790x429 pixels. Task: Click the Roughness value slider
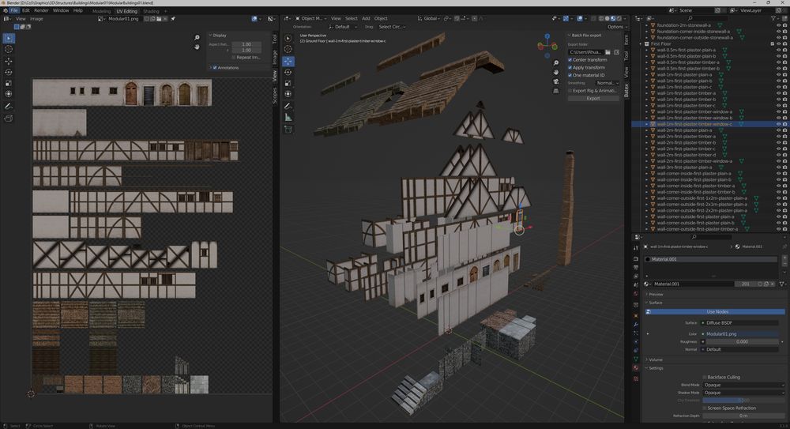click(741, 341)
